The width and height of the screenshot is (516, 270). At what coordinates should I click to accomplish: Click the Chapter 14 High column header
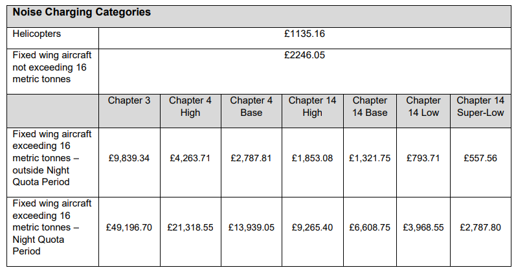tap(312, 106)
